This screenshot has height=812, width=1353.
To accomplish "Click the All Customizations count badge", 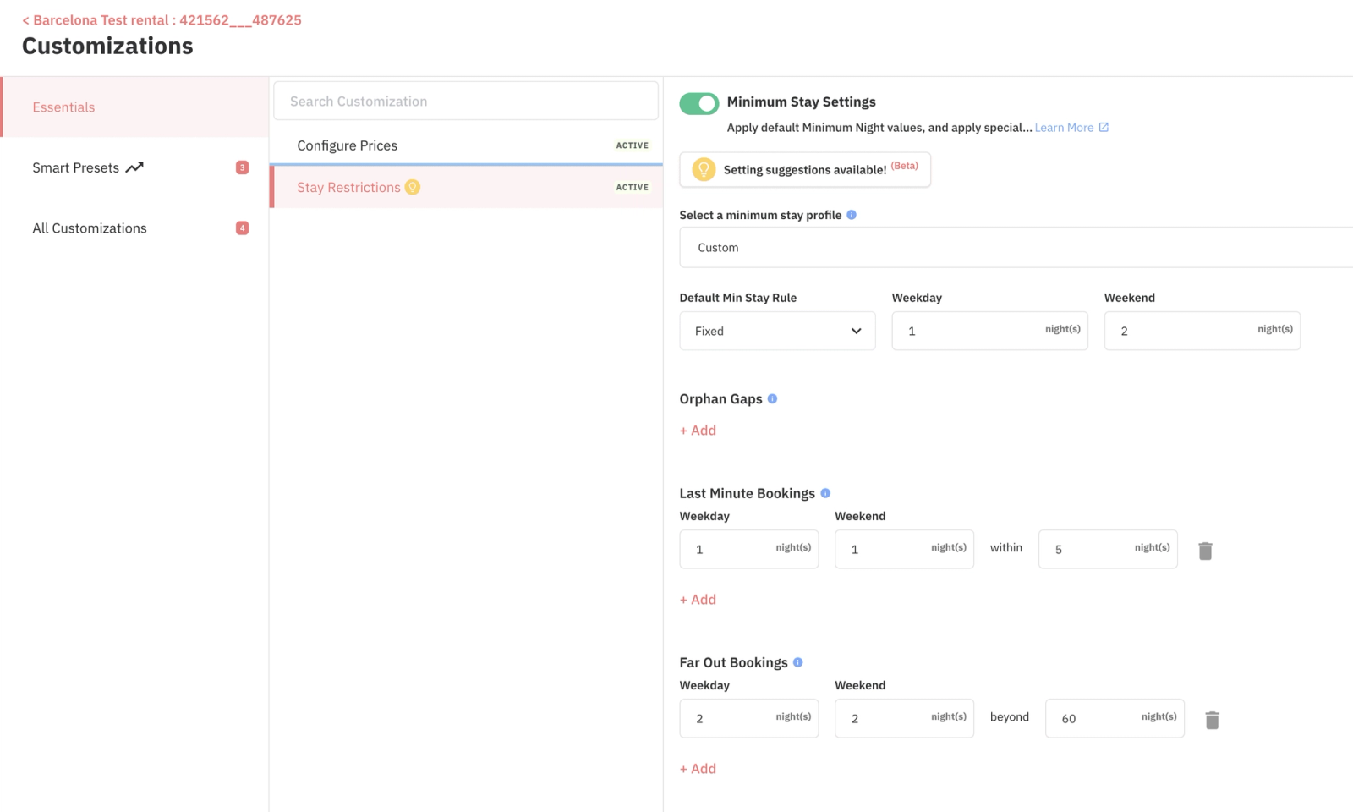I will 242,228.
